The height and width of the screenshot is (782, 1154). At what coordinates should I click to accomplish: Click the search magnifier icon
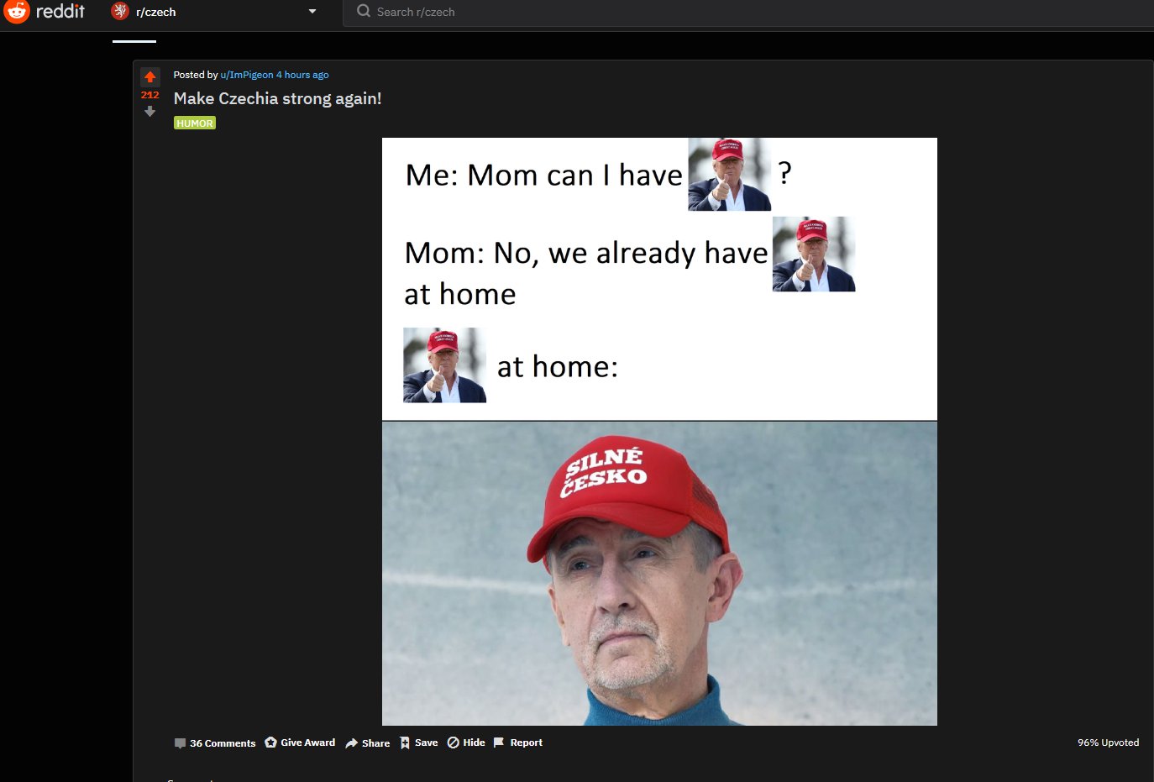tap(364, 11)
